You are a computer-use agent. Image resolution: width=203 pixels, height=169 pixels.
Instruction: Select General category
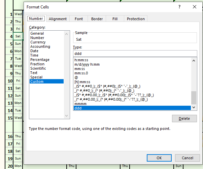click(46, 33)
